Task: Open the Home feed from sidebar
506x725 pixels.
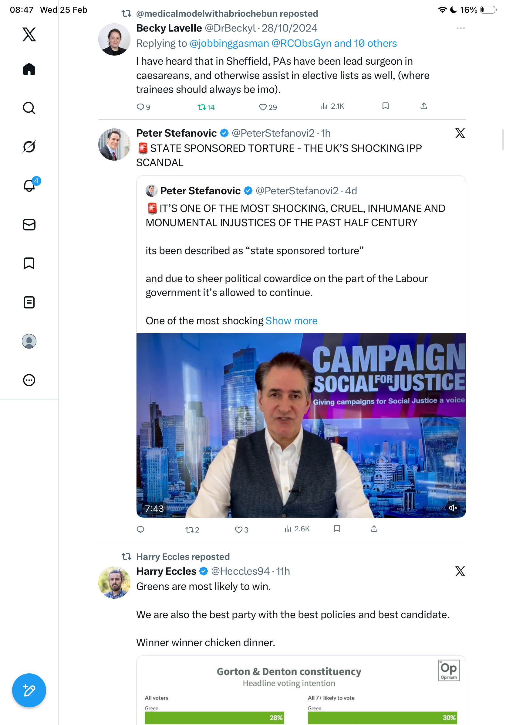Action: coord(29,70)
